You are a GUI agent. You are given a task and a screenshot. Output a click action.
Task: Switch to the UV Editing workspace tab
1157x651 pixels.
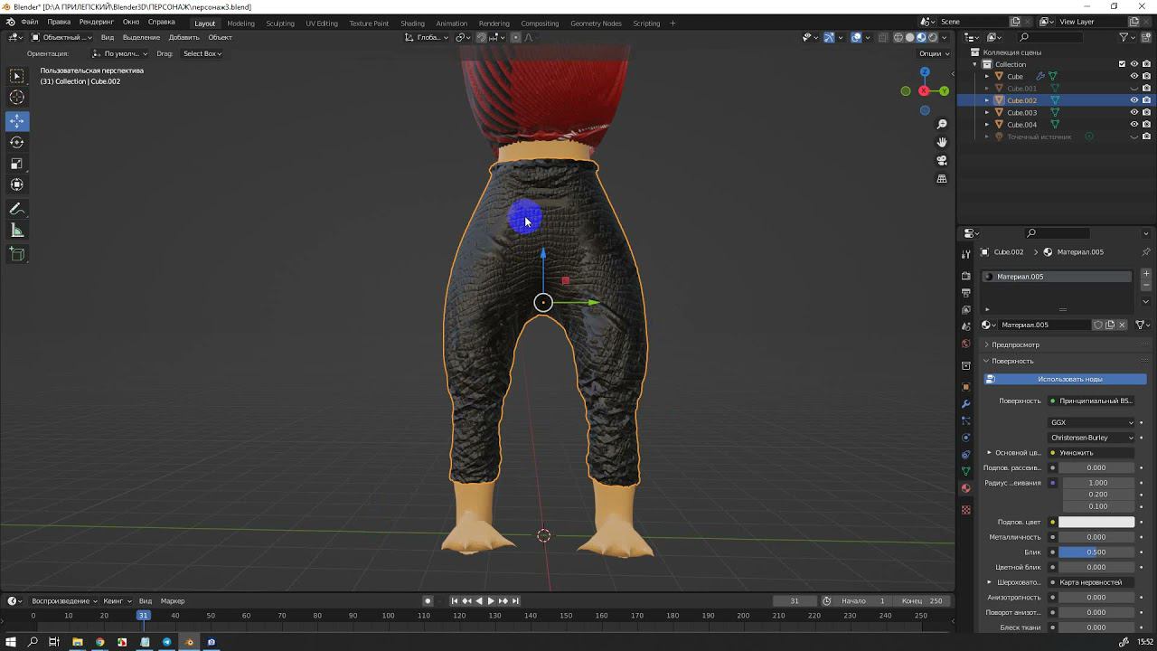click(x=322, y=24)
